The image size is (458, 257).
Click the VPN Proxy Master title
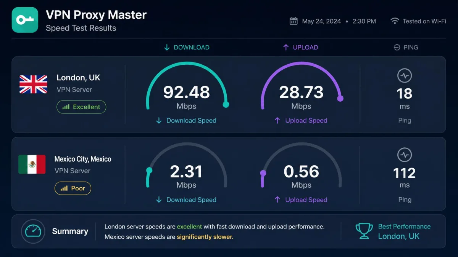96,15
